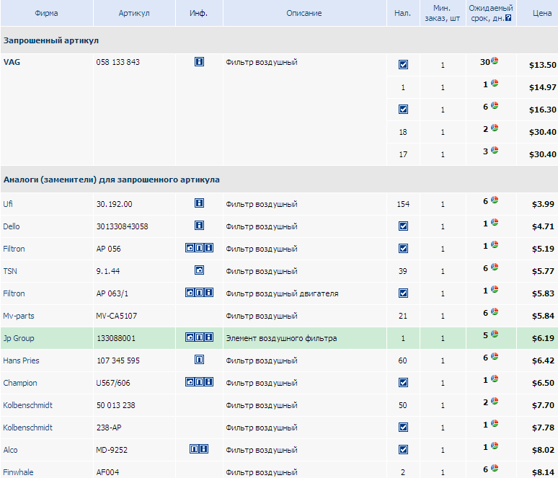Open the delivery pie chart in the Mv-parts row
Viewport: 558px width, 478px height.
(495, 311)
